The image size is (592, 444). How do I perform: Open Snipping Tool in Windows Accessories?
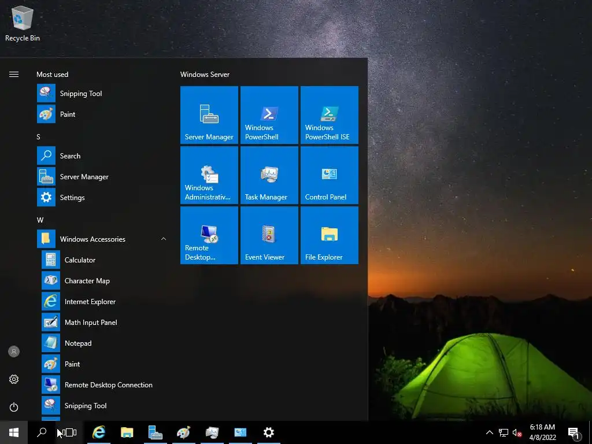point(104,405)
